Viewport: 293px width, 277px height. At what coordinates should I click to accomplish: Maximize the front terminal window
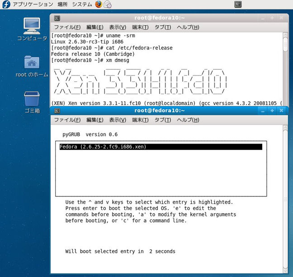[272, 111]
